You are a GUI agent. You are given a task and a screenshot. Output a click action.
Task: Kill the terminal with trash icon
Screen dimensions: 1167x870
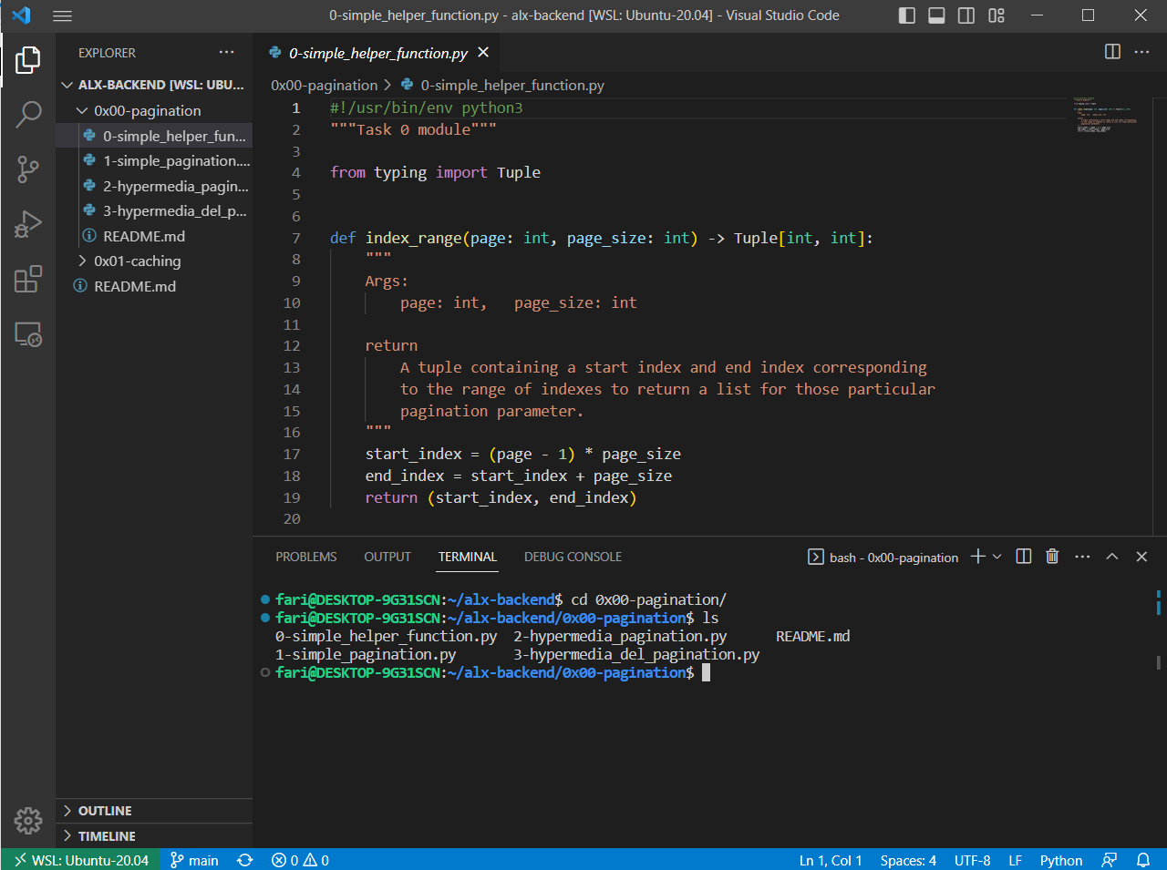pos(1052,557)
